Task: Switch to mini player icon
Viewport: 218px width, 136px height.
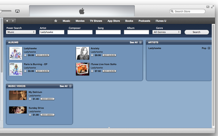Action: tap(208, 7)
